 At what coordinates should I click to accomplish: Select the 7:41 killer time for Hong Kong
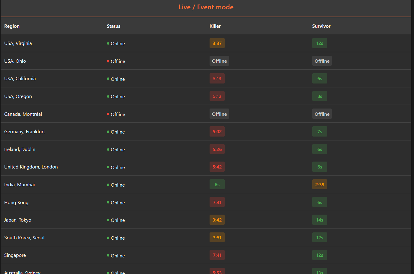coord(217,202)
